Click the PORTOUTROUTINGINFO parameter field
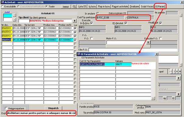184x117 pixels. click(x=97, y=64)
